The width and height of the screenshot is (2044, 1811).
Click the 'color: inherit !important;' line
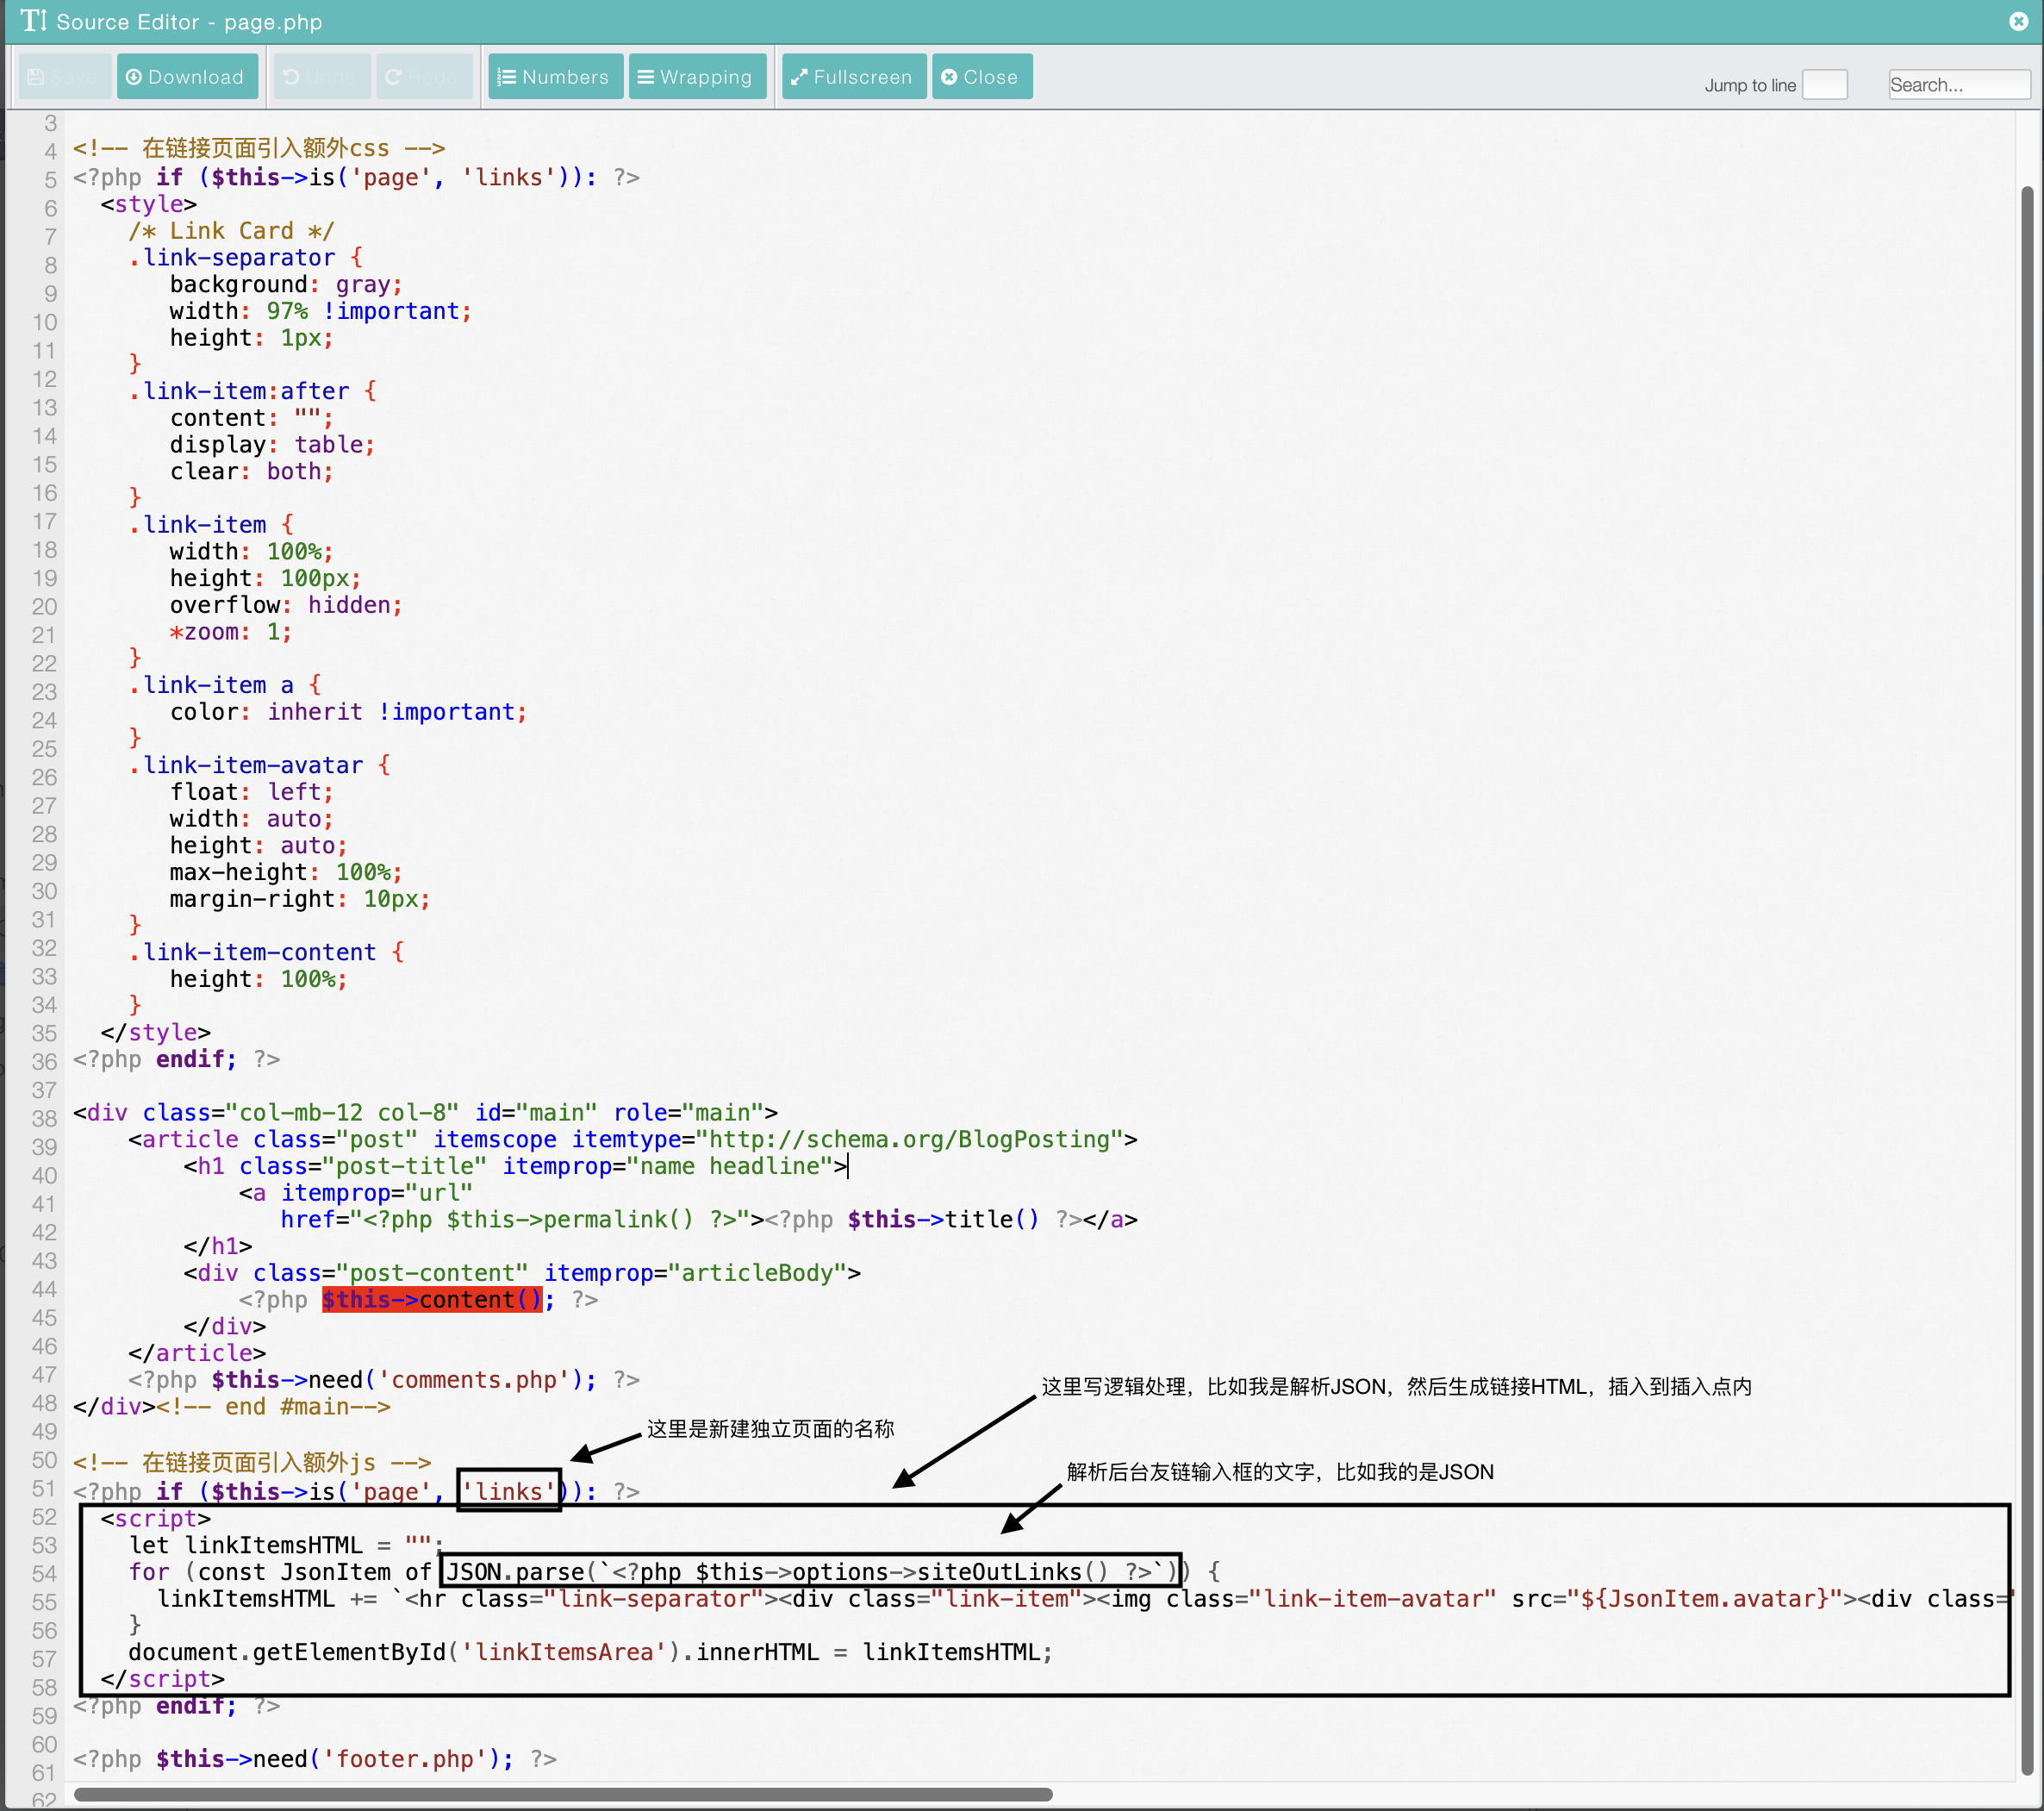tap(348, 712)
